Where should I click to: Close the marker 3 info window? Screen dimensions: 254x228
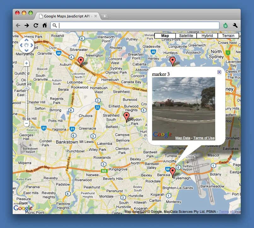(219, 72)
